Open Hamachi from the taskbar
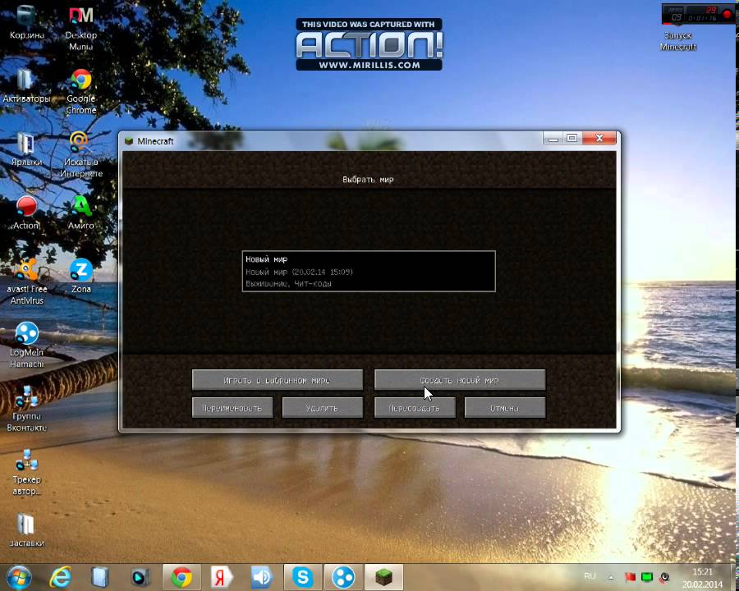This screenshot has width=739, height=591. click(343, 577)
